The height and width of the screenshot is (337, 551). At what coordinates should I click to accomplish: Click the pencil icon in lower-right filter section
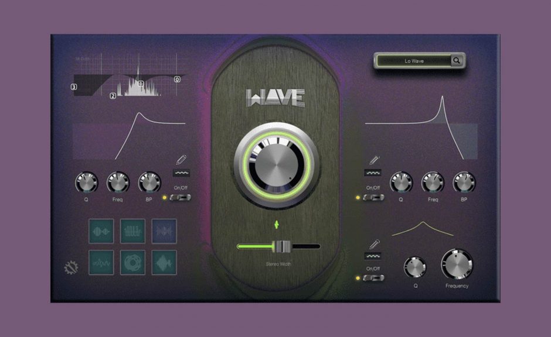[x=373, y=244]
